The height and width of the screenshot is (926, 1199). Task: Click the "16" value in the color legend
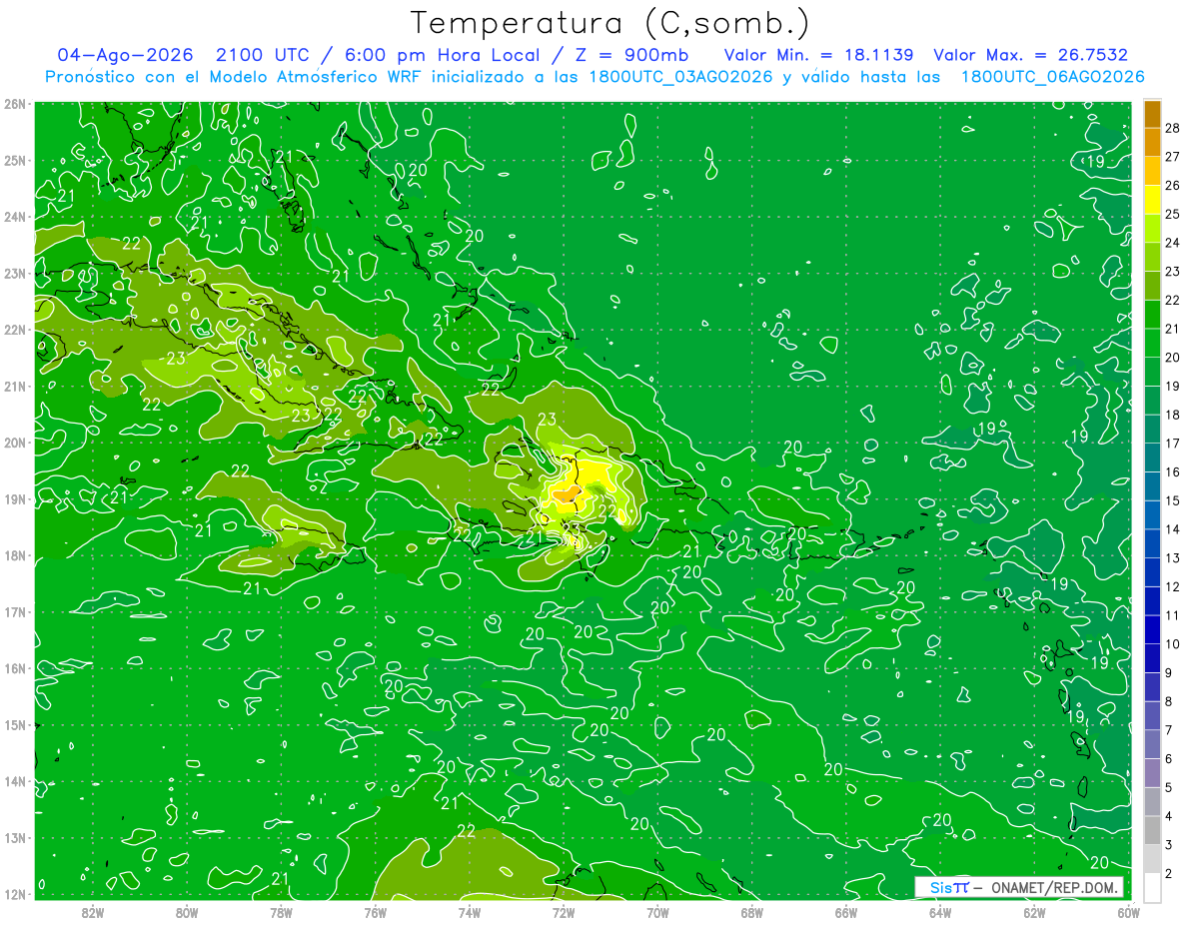[1172, 472]
